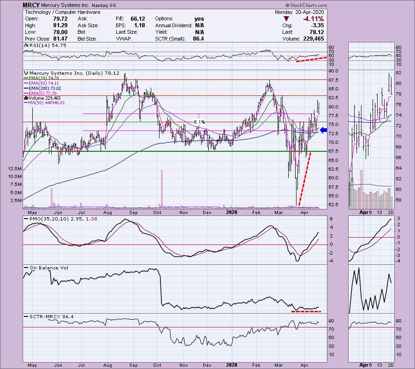This screenshot has height=369, width=415.
Task: Click the zoomed PMO thumbnail panel
Action: coord(371,240)
